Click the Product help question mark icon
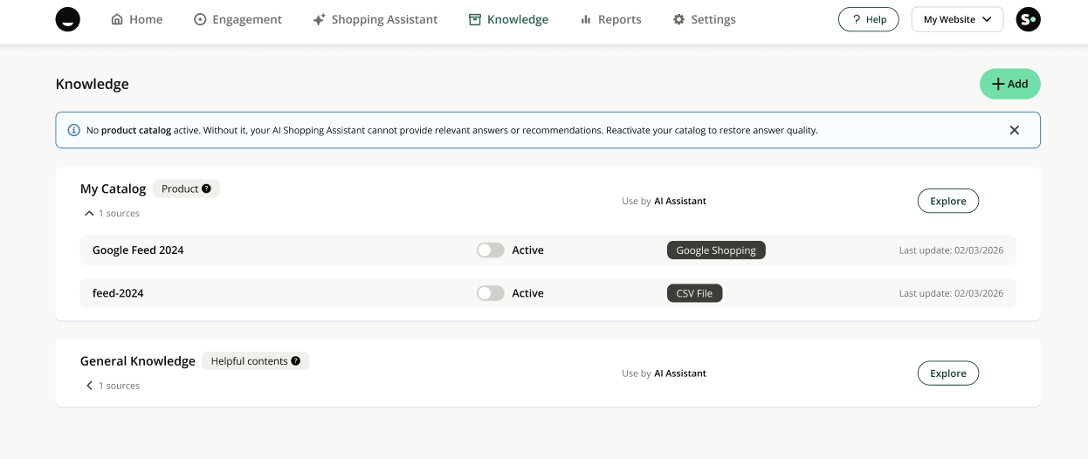Screen dimensions: 1088x459 click(x=206, y=188)
